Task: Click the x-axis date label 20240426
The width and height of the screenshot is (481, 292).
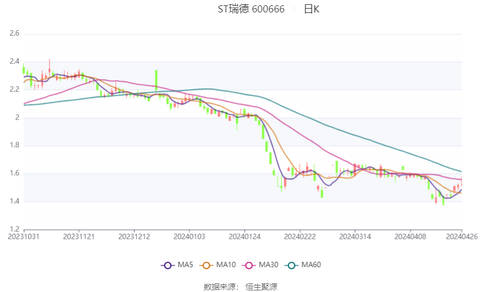Action: [x=462, y=237]
